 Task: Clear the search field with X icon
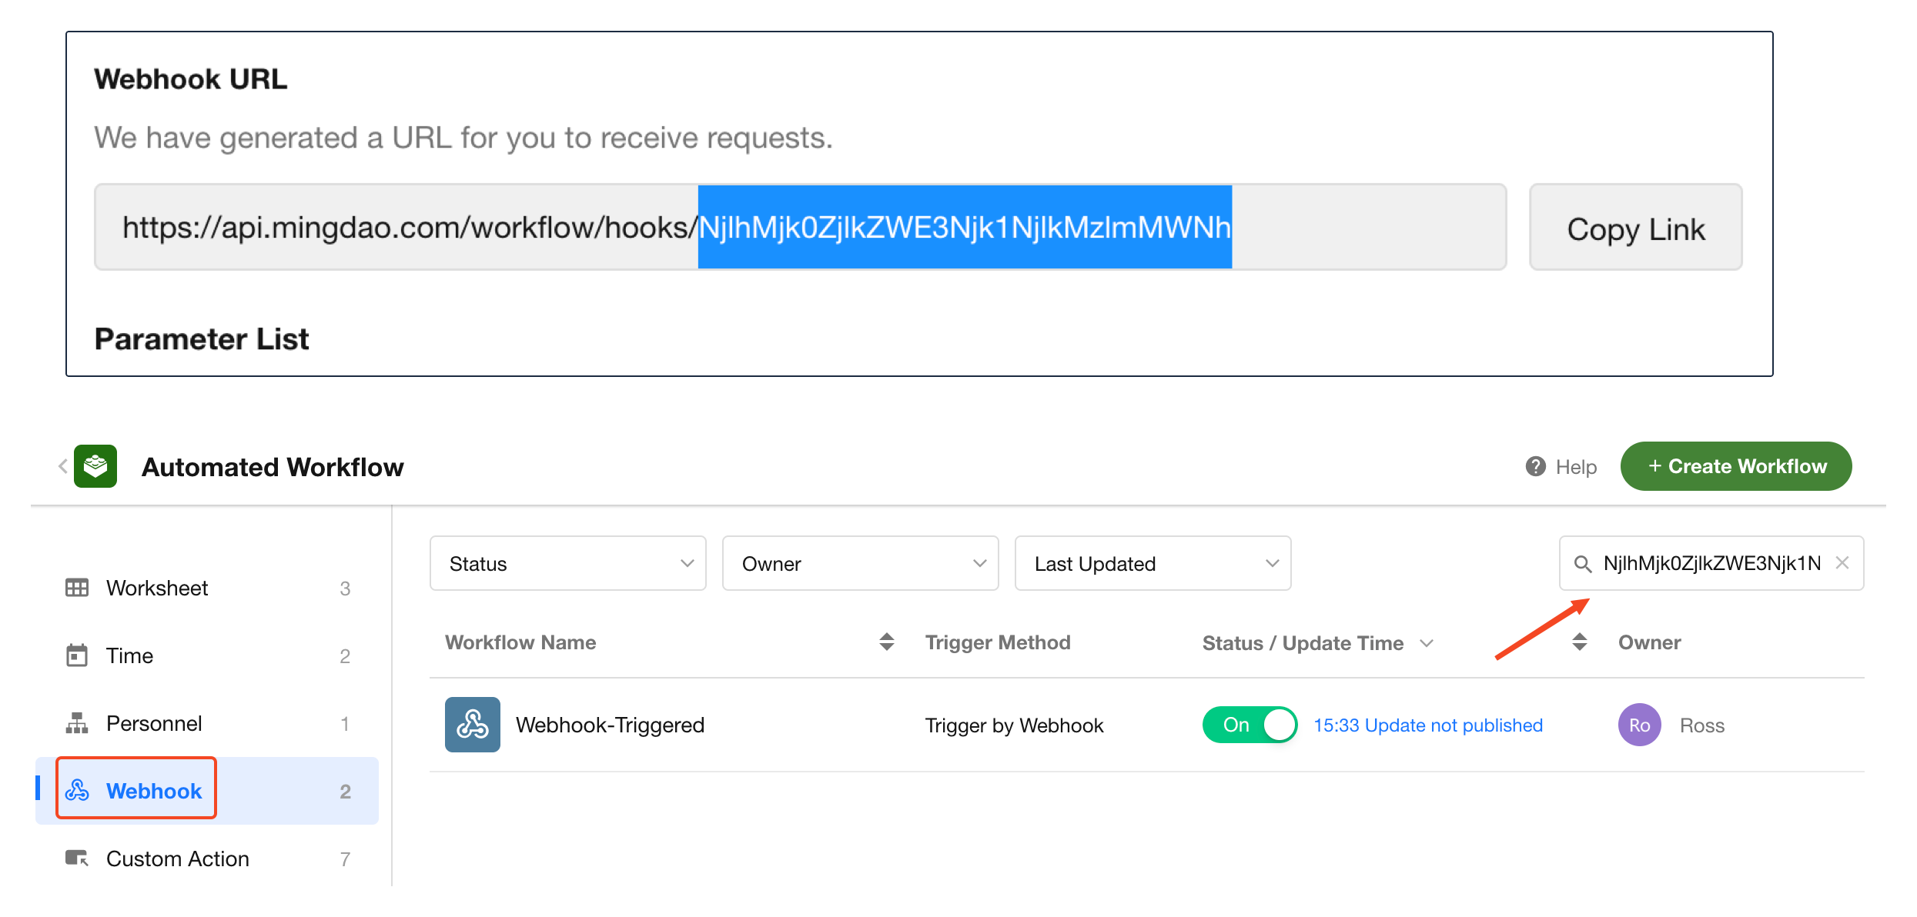point(1842,563)
